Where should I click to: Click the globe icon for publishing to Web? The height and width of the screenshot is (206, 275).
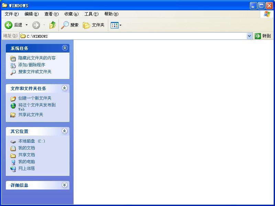coord(13,106)
